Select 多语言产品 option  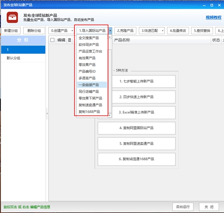[x=92, y=78]
